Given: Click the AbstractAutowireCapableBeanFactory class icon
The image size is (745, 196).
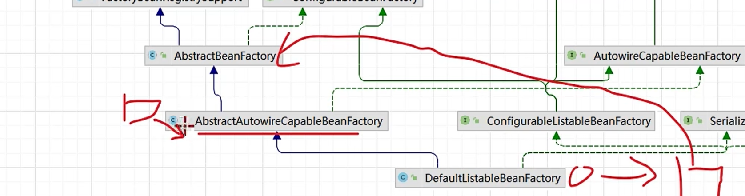Looking at the screenshot, I should click(x=173, y=120).
